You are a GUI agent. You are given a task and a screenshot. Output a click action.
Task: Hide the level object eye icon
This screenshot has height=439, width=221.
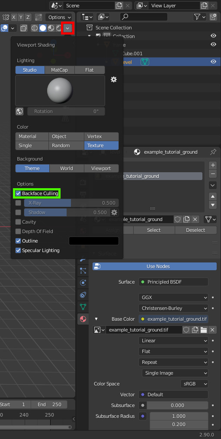[x=213, y=62]
